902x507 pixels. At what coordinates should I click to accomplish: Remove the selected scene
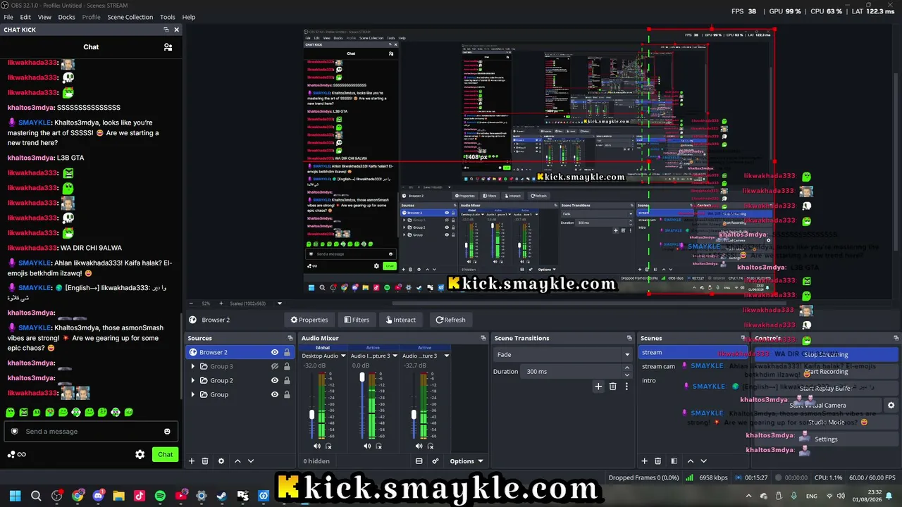coord(658,461)
